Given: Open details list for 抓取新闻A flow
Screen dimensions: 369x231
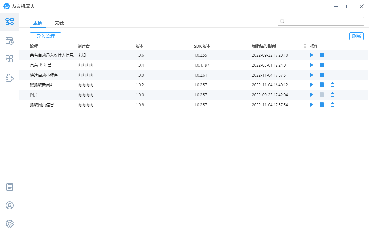Looking at the screenshot, I should tap(322, 85).
